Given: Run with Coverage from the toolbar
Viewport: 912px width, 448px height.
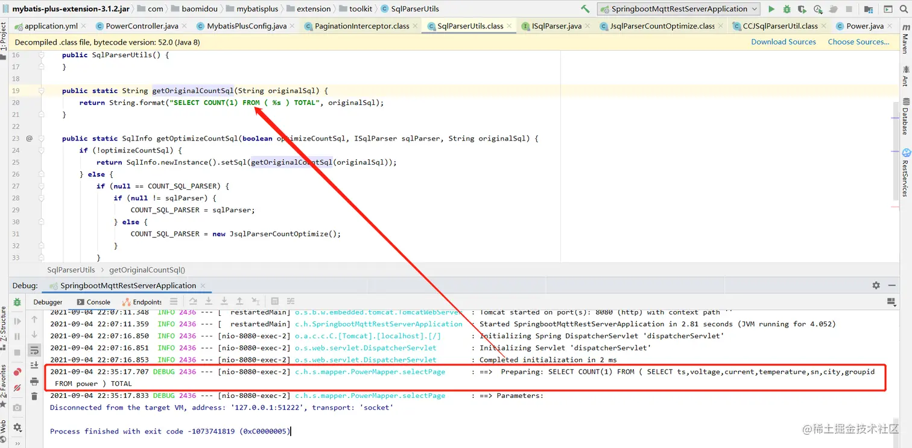Looking at the screenshot, I should click(x=802, y=9).
